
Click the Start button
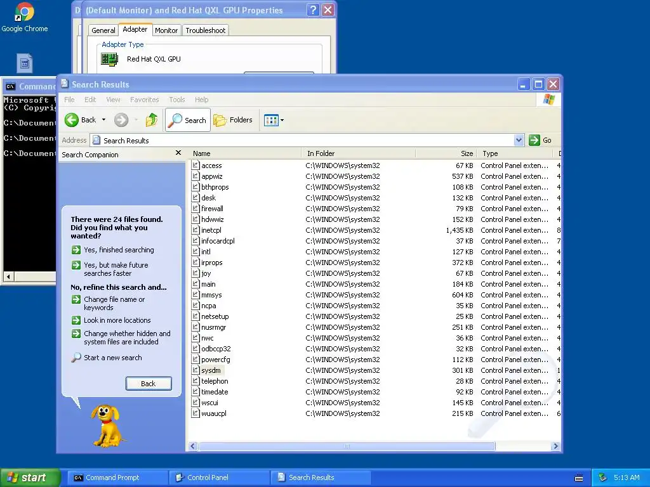30,477
